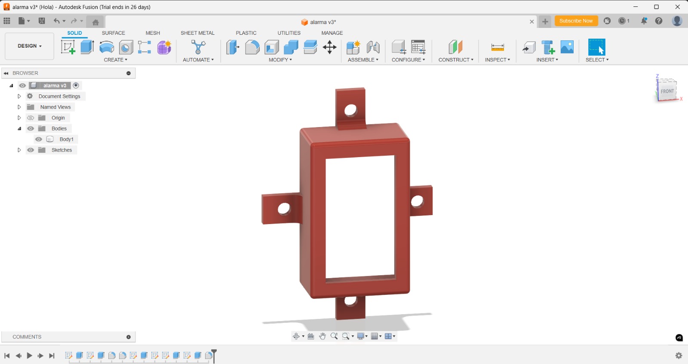Open the Utilities tab
688x364 pixels.
click(x=289, y=33)
